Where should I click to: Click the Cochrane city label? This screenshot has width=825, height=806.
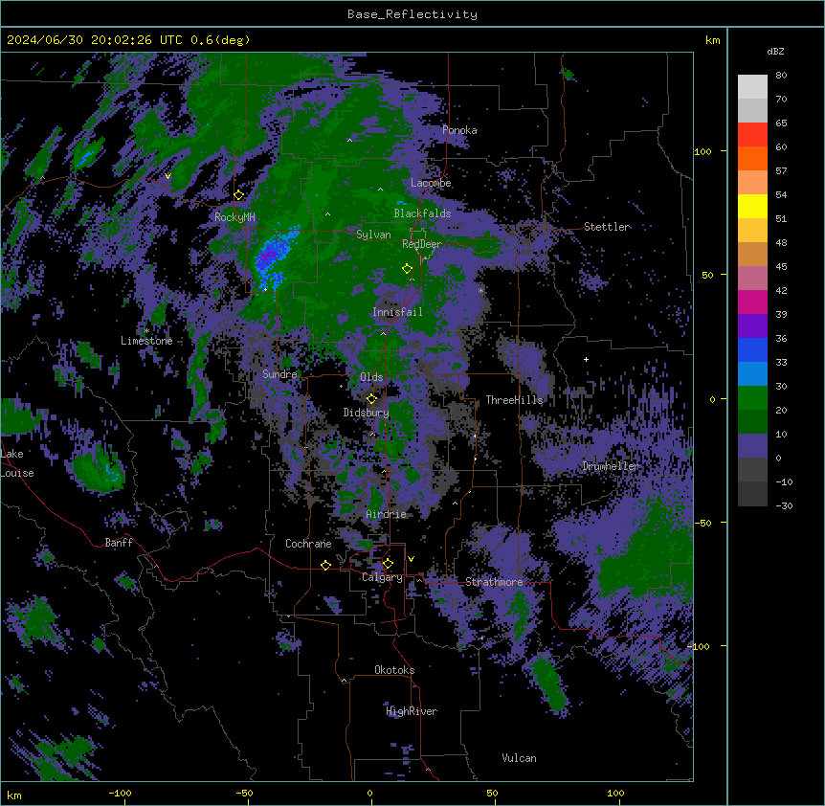(x=308, y=544)
